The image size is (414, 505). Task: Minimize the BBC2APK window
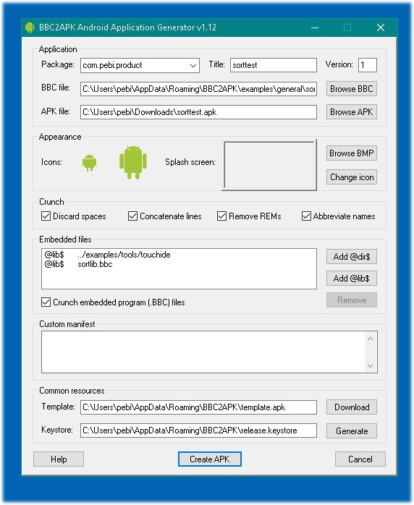pos(315,27)
